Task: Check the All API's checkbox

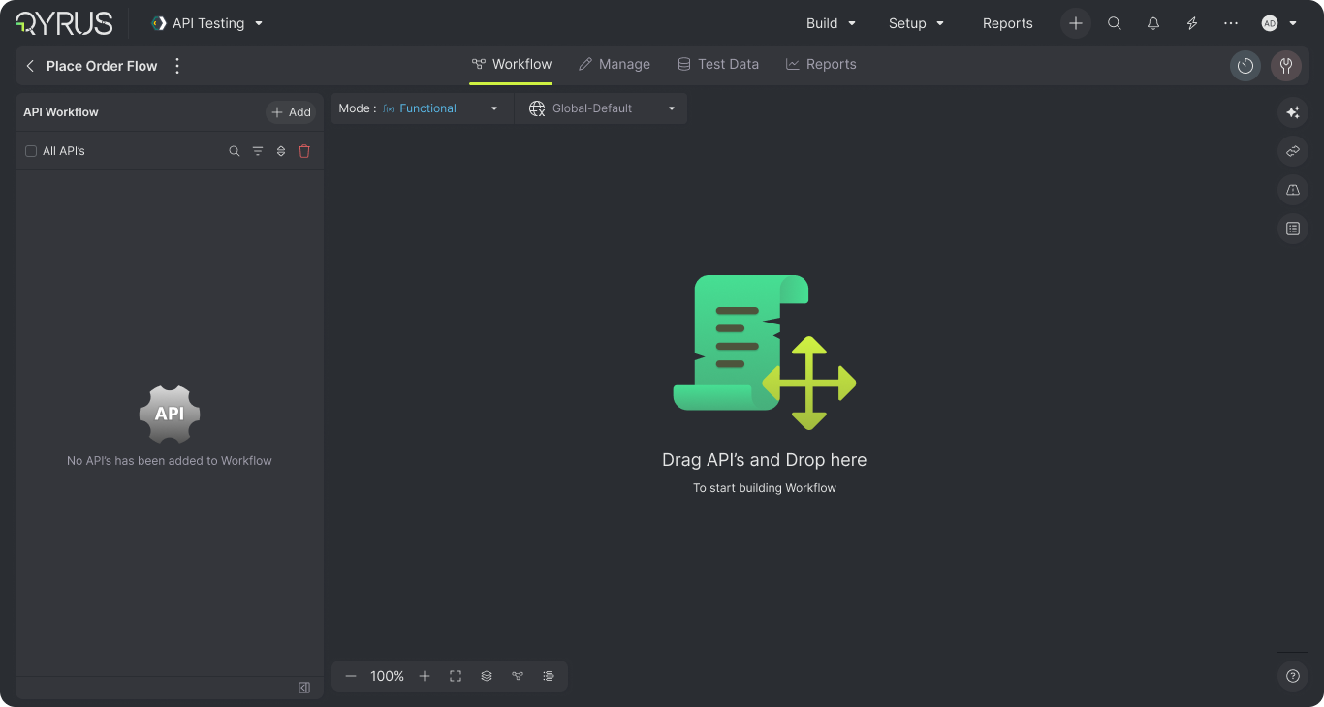Action: 31,151
